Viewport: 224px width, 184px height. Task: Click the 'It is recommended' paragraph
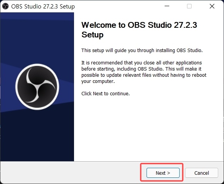144,72
